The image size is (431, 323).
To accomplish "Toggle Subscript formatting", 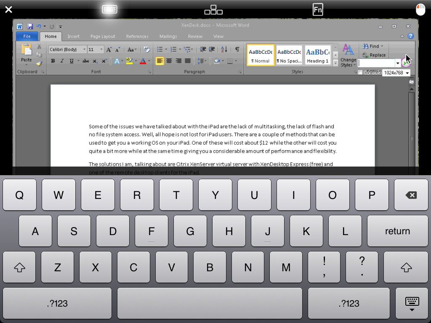I will 95,61.
